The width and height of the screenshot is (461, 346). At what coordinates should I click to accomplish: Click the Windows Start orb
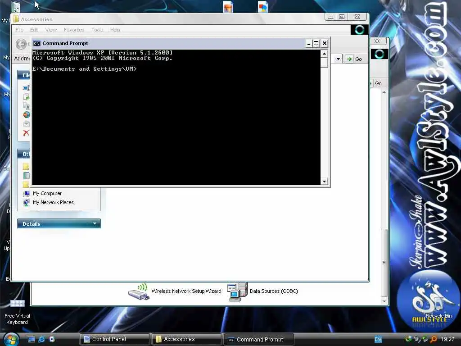(x=11, y=339)
